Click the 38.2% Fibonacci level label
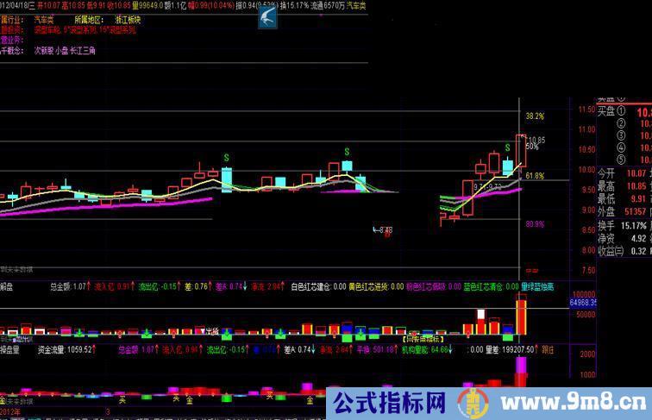This screenshot has height=420, width=652. (x=534, y=116)
